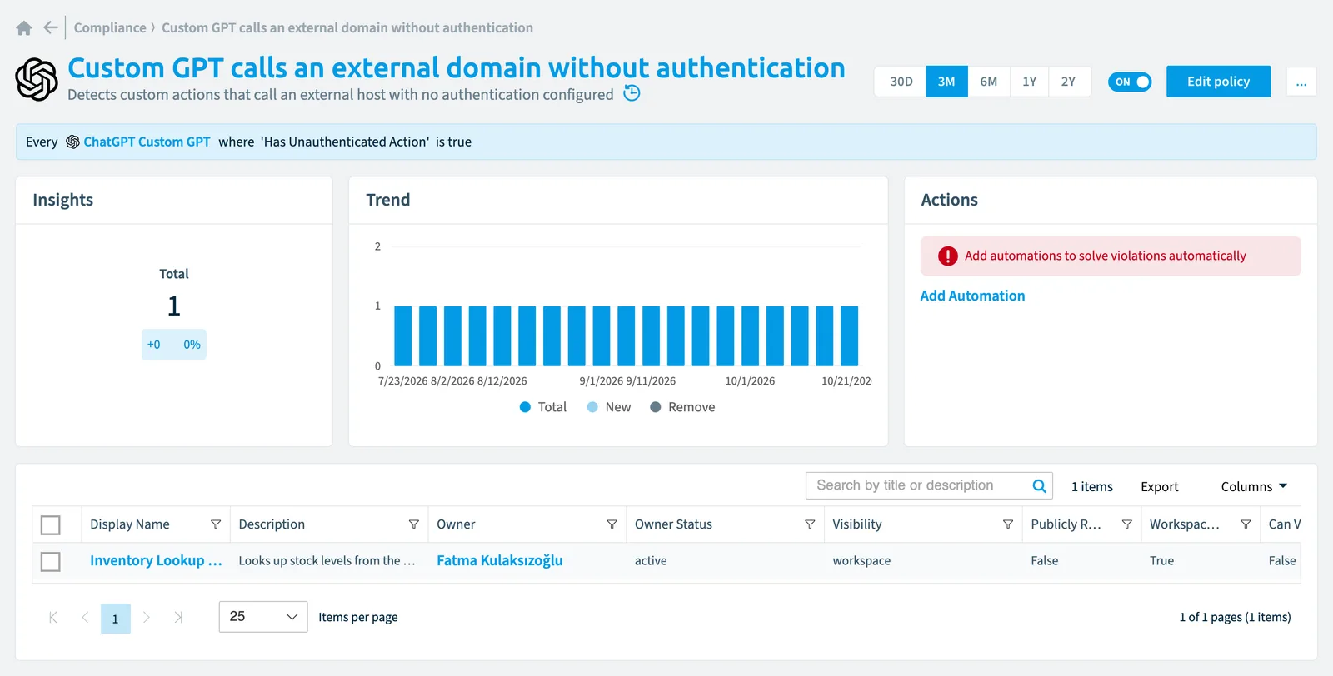Go to the first page arrow

click(53, 618)
